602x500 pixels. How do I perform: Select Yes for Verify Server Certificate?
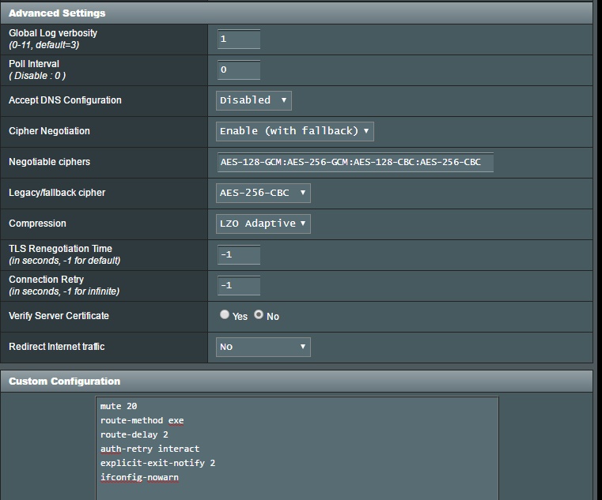coord(225,315)
